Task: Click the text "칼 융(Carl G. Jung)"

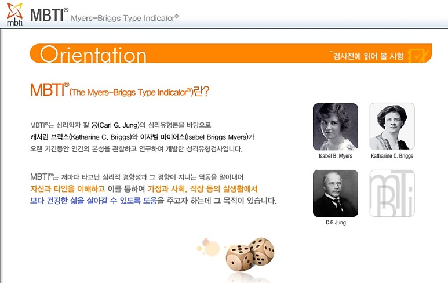Action: pyautogui.click(x=111, y=125)
